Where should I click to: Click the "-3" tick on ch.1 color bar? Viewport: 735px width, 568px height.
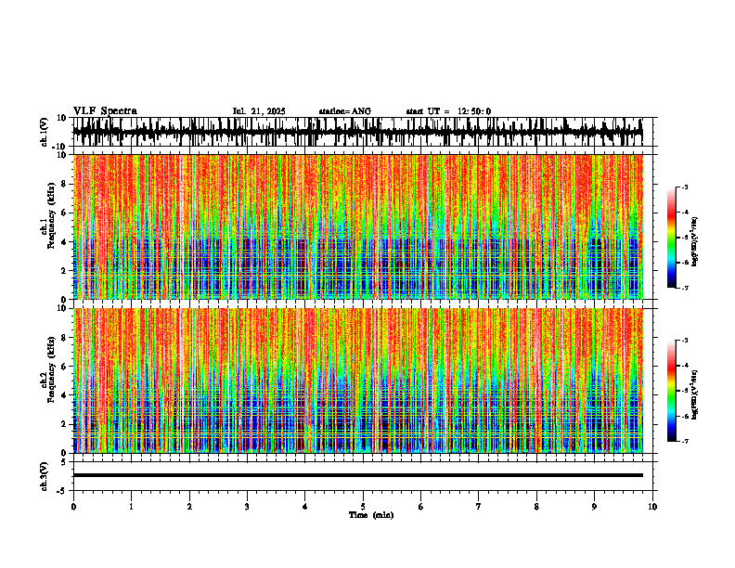click(x=685, y=187)
